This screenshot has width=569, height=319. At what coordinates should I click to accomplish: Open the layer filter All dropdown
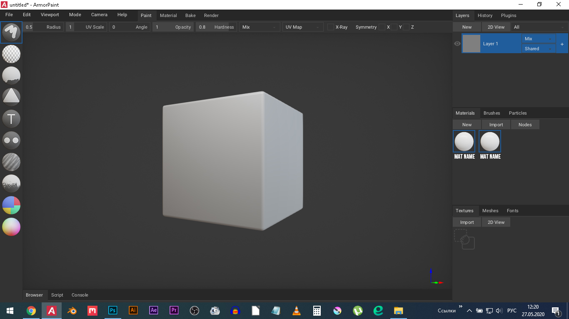(x=539, y=27)
